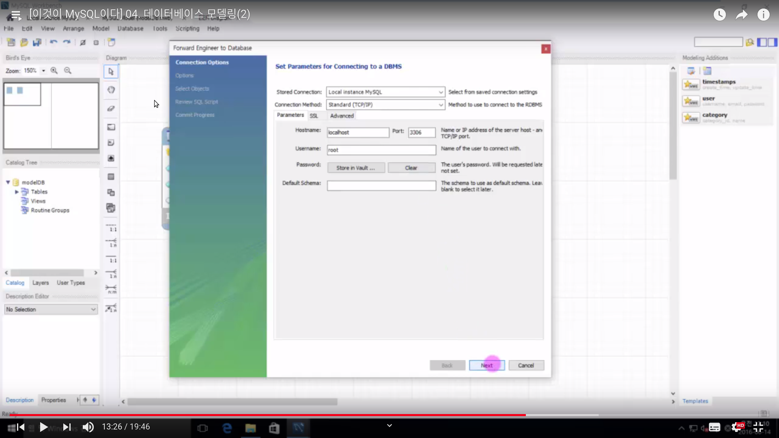Open the Database menu
The height and width of the screenshot is (438, 779).
[130, 29]
